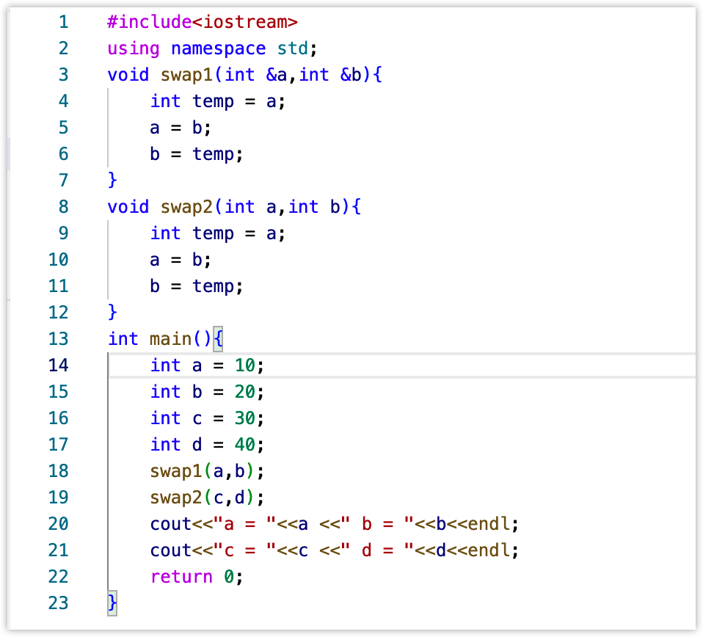Click the swap2 function name definition
Image resolution: width=703 pixels, height=637 pixels.
[x=187, y=207]
